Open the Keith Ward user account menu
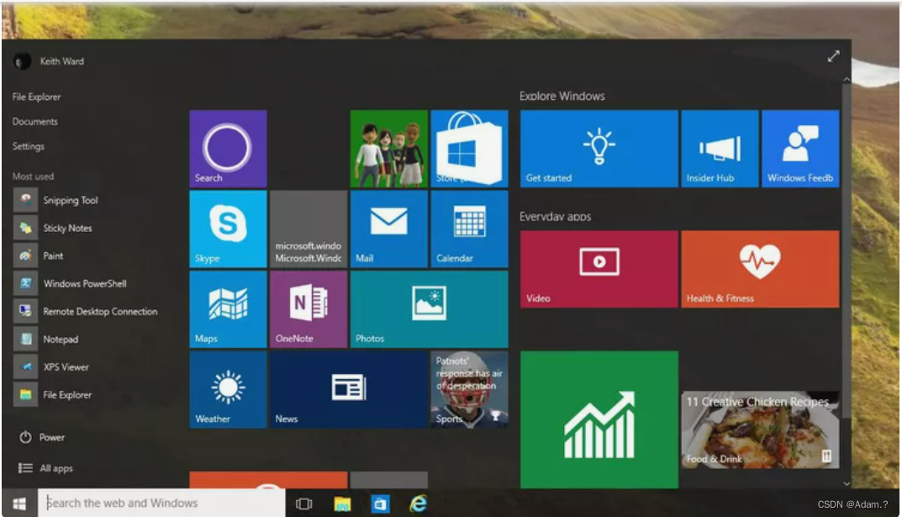The width and height of the screenshot is (902, 517). (49, 61)
